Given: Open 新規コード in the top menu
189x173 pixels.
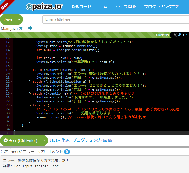Looking at the screenshot, I should 81,7.
